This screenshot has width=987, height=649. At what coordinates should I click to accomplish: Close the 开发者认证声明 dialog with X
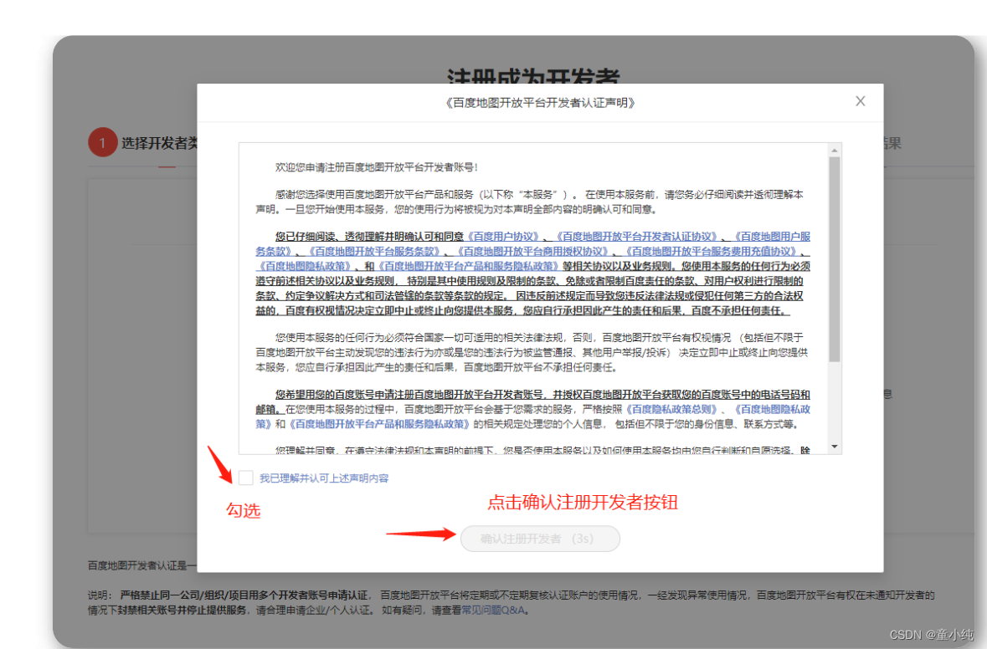click(x=860, y=101)
